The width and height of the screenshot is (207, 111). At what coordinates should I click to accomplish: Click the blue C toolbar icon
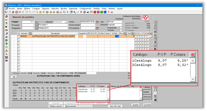[x=105, y=12]
